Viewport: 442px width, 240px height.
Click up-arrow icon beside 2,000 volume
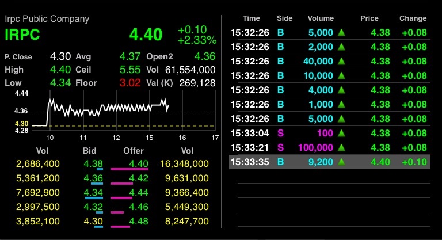pos(341,47)
